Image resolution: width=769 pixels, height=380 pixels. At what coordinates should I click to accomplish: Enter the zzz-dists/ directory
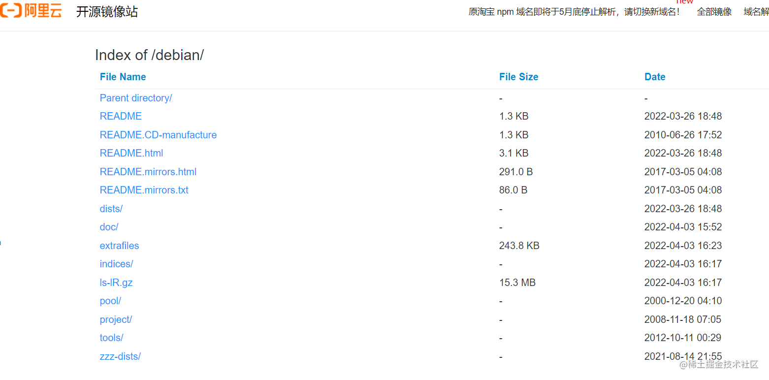pyautogui.click(x=120, y=356)
